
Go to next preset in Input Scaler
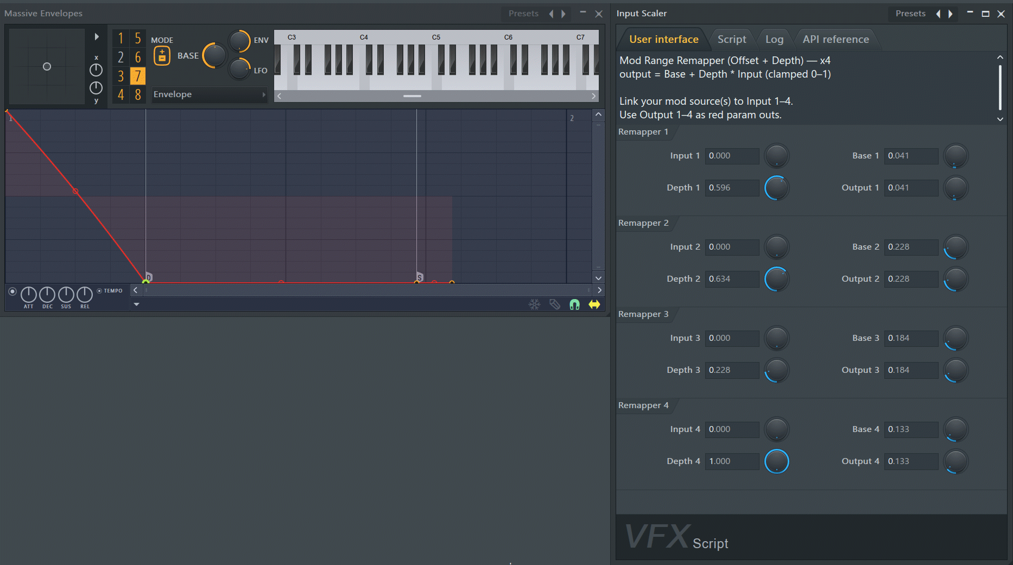[x=951, y=14]
